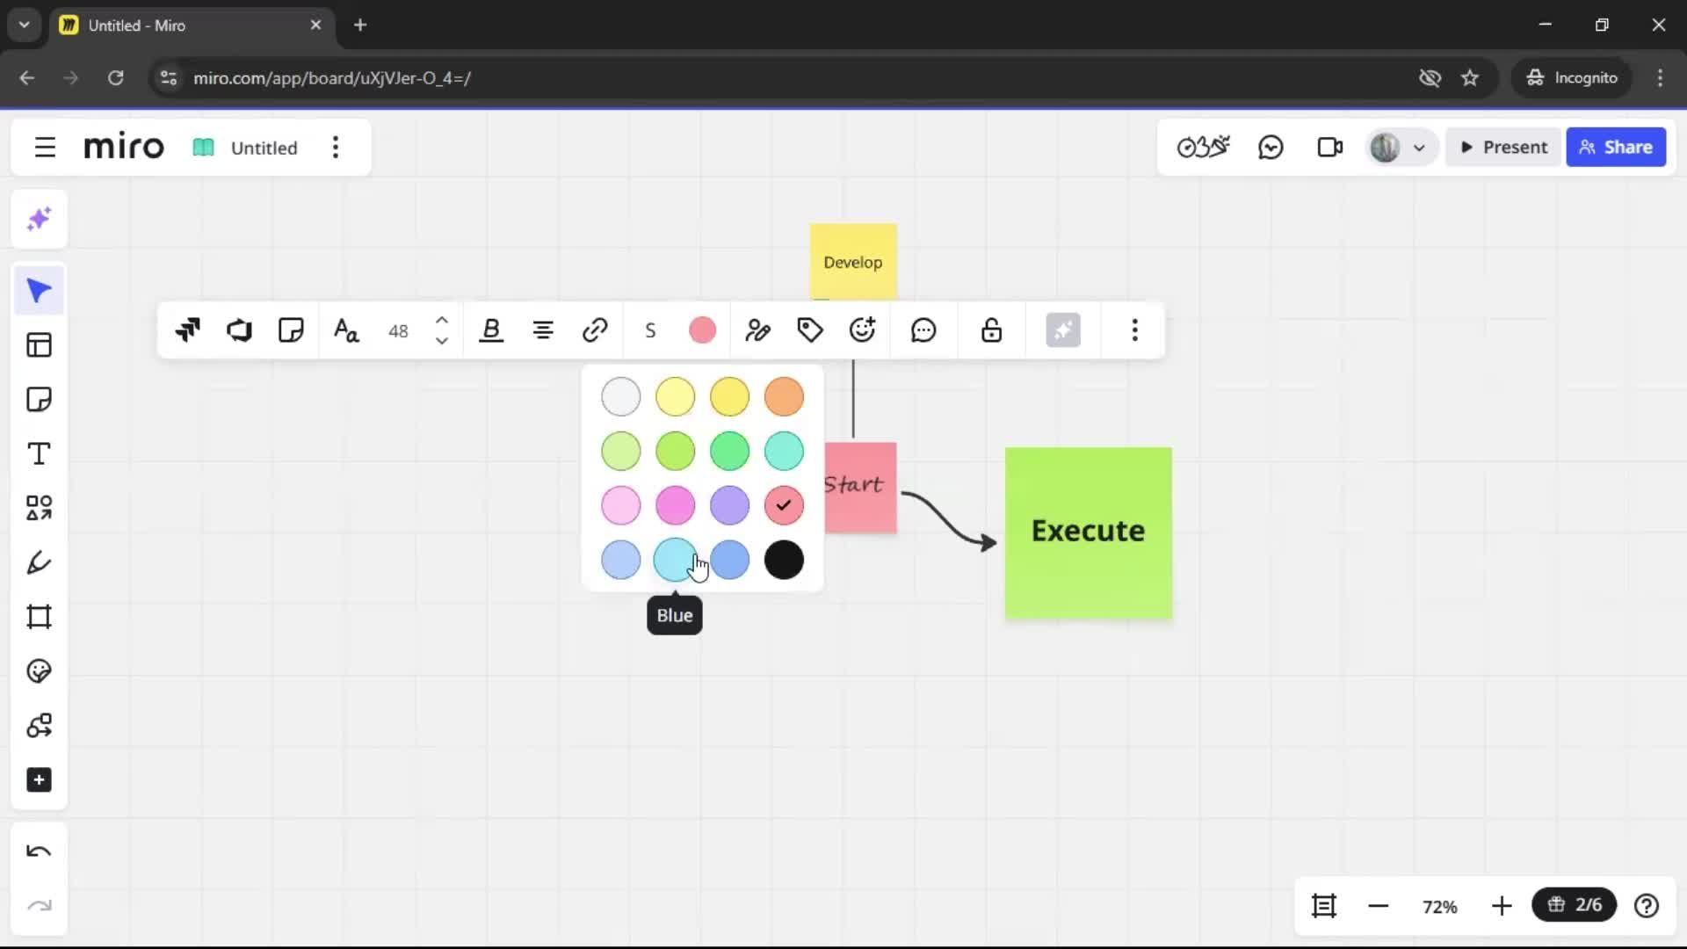
Task: Reload the Miro page
Action: pos(115,77)
